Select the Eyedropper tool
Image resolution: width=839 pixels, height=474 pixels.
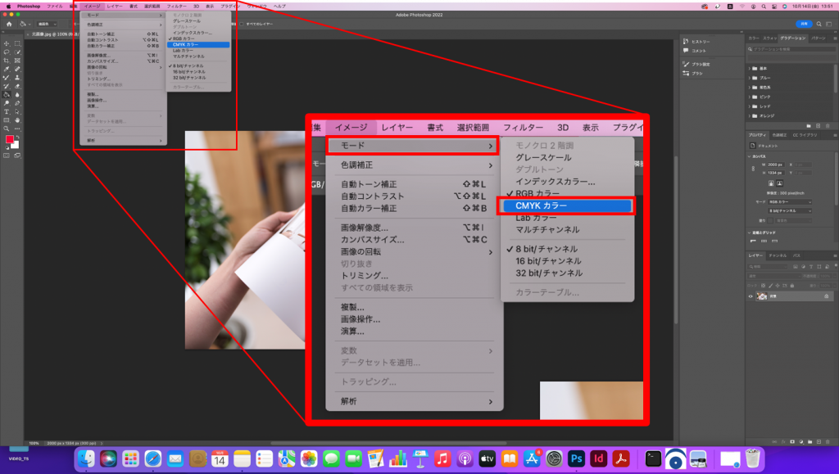pos(7,69)
